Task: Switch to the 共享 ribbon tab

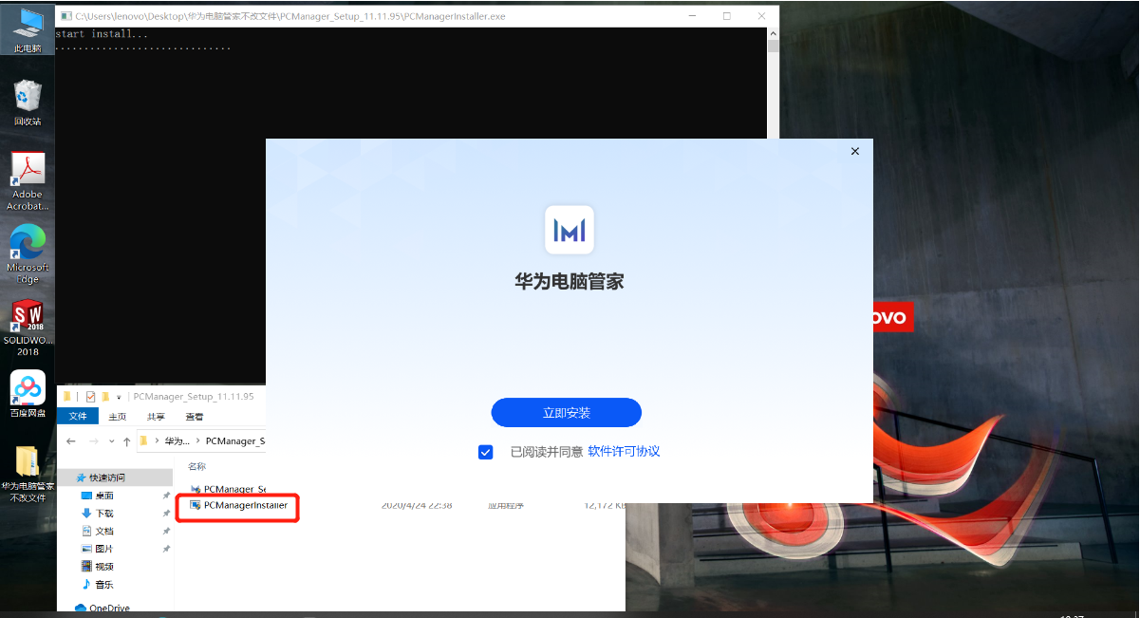Action: [x=156, y=416]
